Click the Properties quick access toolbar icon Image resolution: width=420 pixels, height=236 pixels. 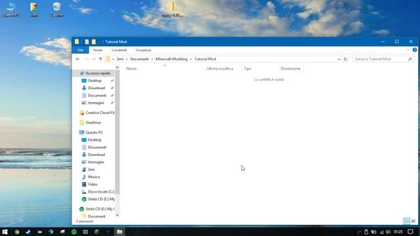[87, 42]
